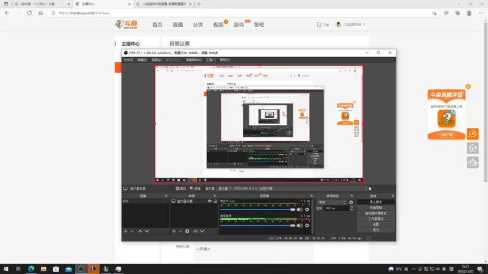
Task: Open Windows Start menu
Action: click(5, 269)
